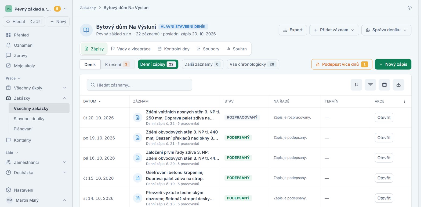The image size is (421, 207).
Task: Go to Zakázky breadcrumb link
Action: tap(88, 7)
